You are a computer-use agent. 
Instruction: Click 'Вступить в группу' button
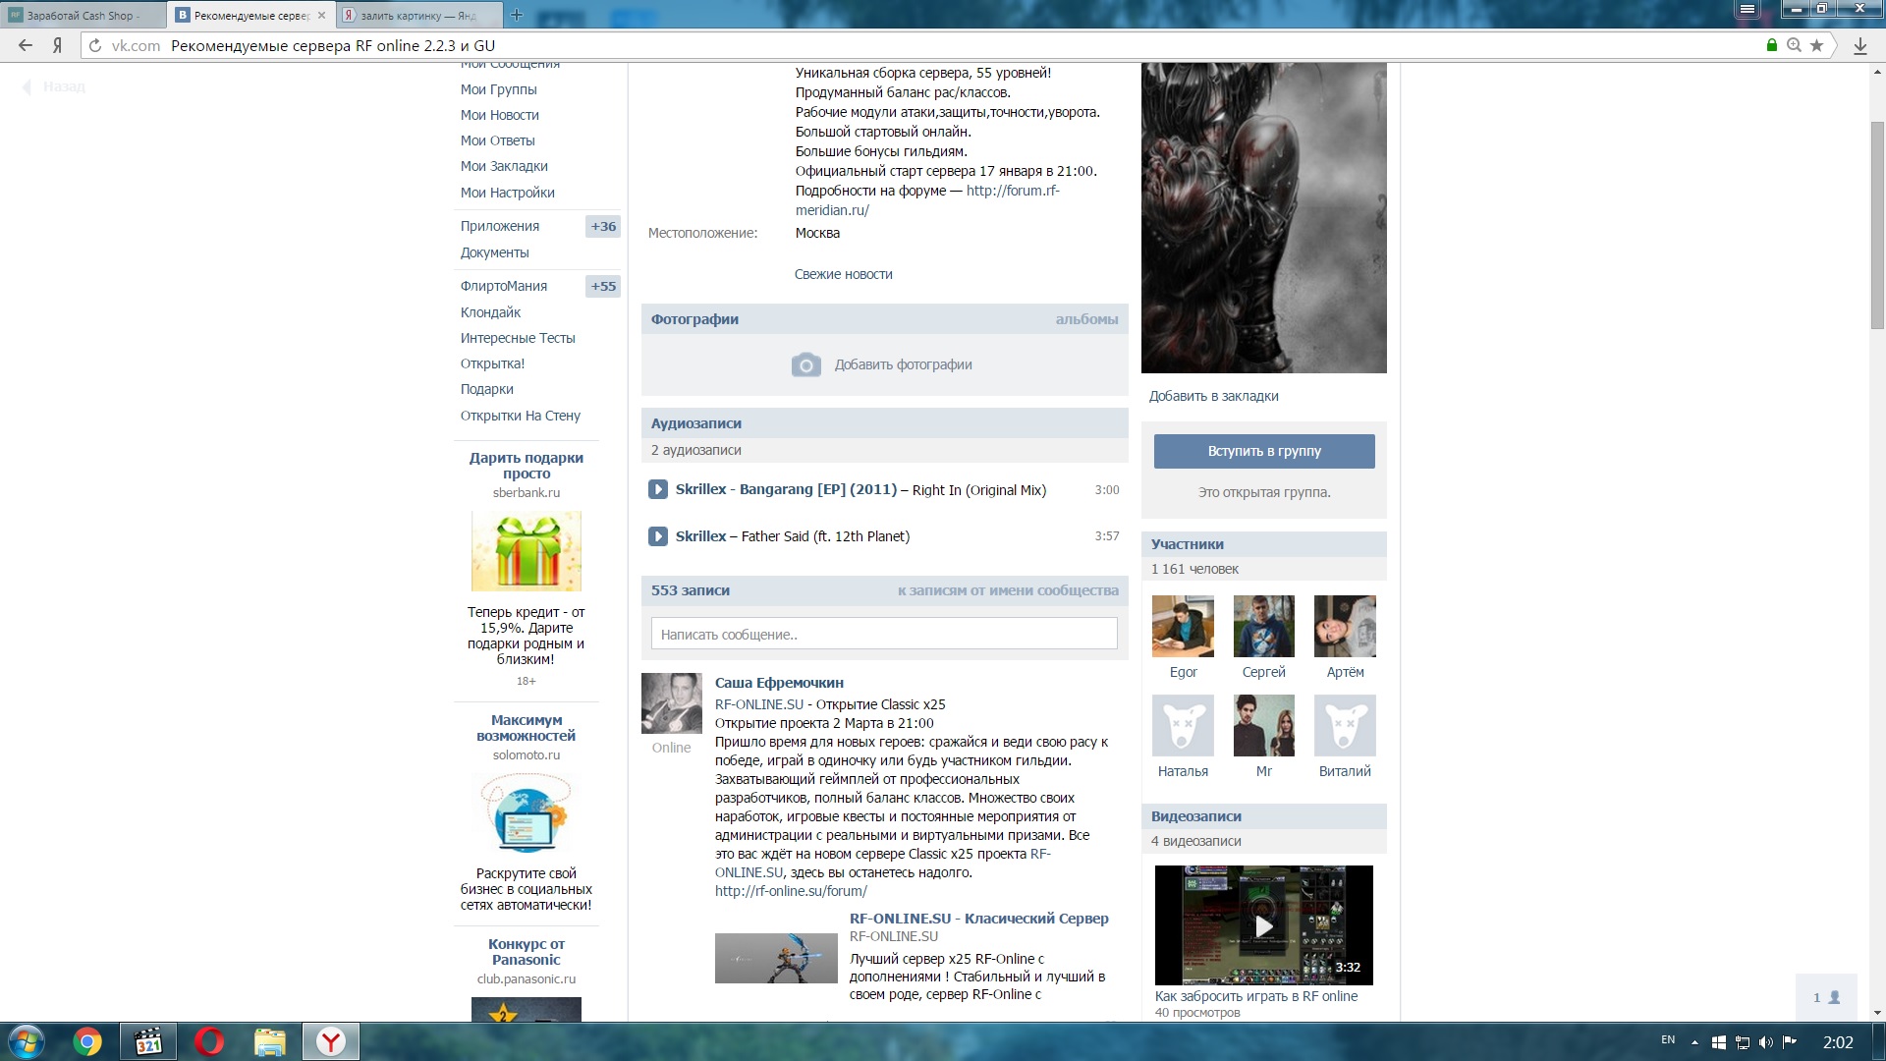pyautogui.click(x=1263, y=451)
